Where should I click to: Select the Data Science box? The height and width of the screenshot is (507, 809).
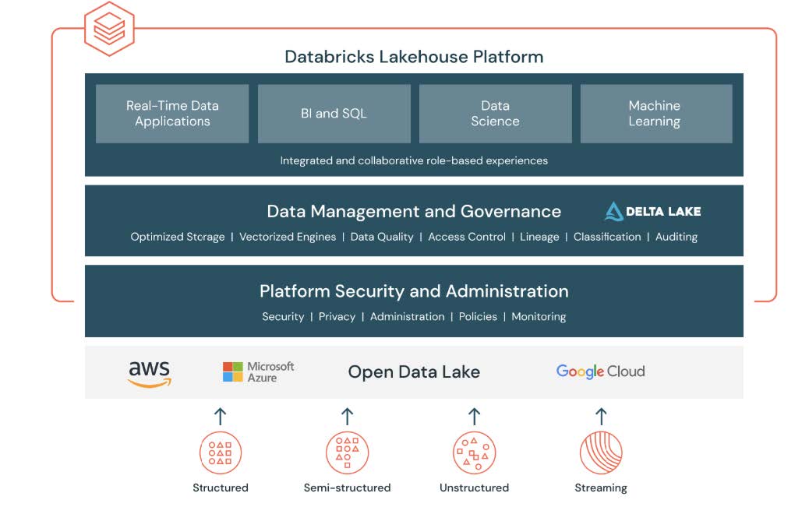496,114
